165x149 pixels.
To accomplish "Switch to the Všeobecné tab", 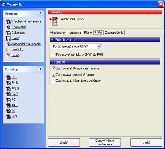I will pyautogui.click(x=57, y=33).
